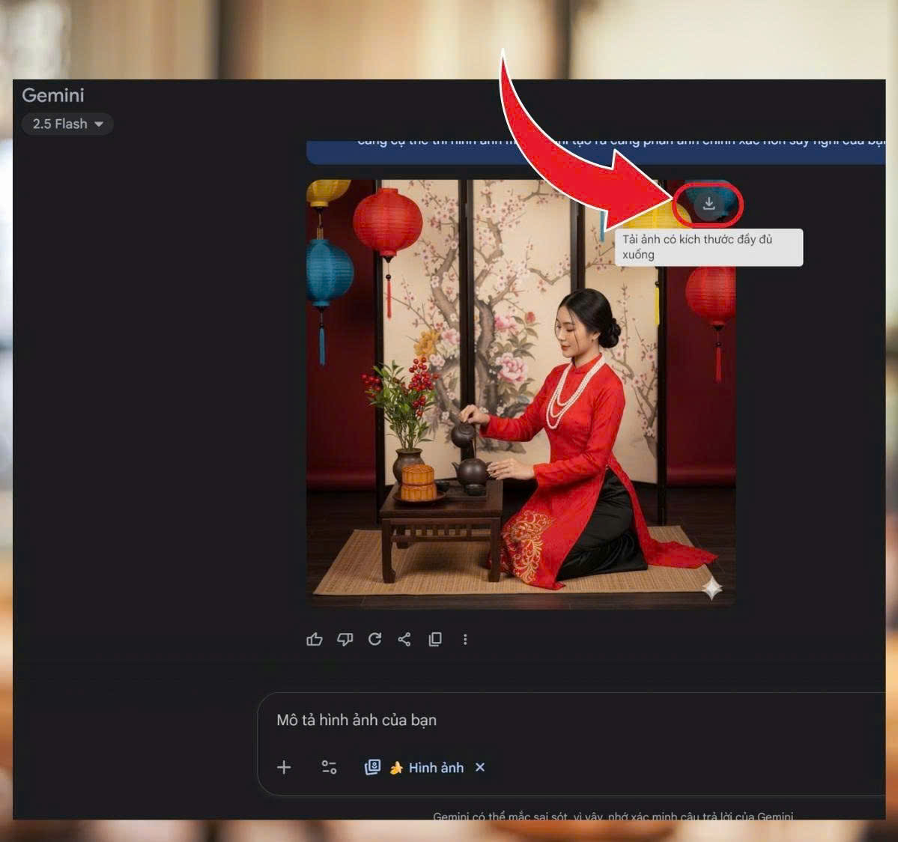Regenerate the response with the redo icon
Viewport: 898px width, 842px height.
coord(374,639)
